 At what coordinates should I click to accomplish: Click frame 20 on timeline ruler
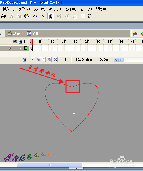[75, 42]
